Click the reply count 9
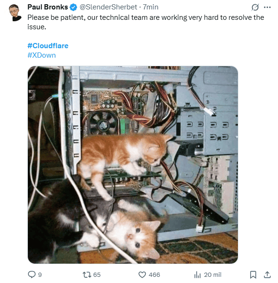 (x=40, y=274)
